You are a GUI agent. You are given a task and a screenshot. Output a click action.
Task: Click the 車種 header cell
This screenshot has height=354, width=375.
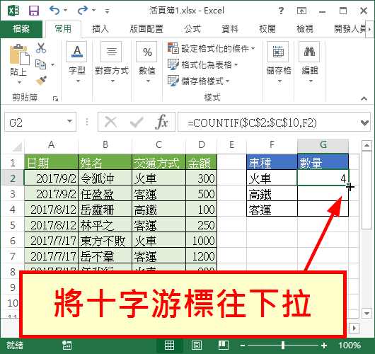click(272, 162)
